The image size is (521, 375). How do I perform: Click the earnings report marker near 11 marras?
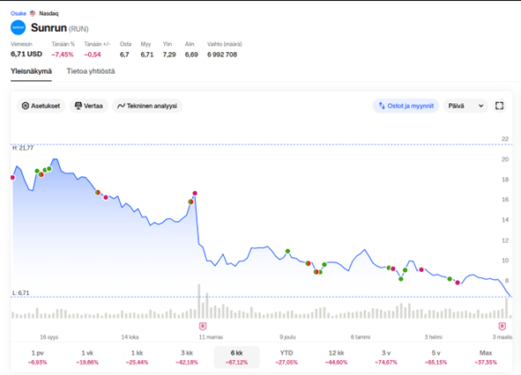pyautogui.click(x=203, y=327)
